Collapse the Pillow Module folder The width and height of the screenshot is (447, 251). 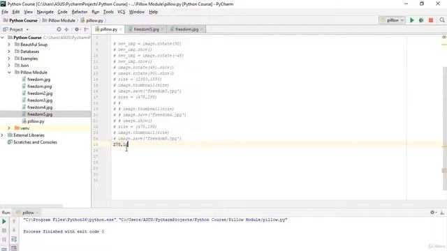click(x=9, y=73)
